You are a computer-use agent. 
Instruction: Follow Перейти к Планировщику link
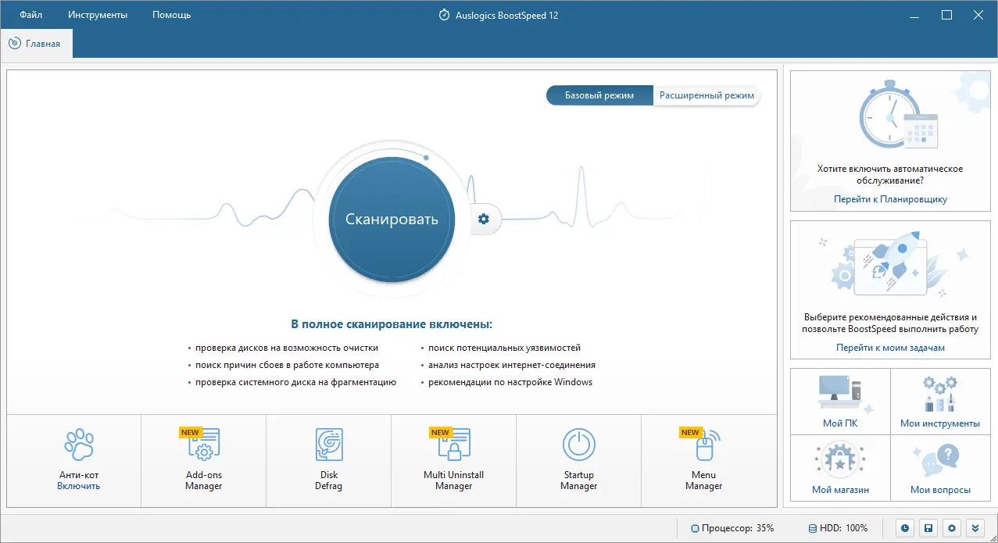[890, 199]
